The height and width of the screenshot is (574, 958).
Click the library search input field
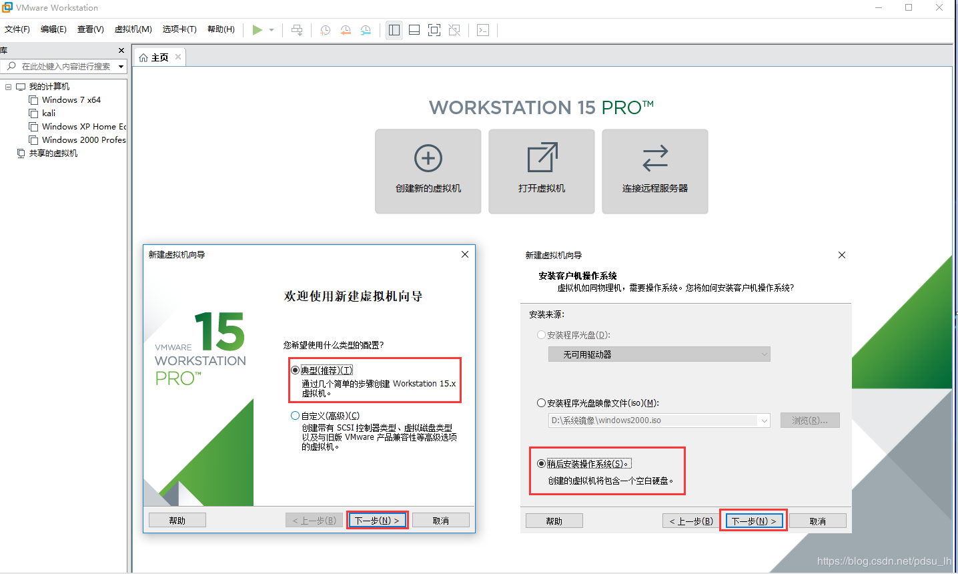point(65,67)
